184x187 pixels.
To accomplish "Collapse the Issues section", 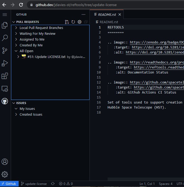I will point(14,103).
